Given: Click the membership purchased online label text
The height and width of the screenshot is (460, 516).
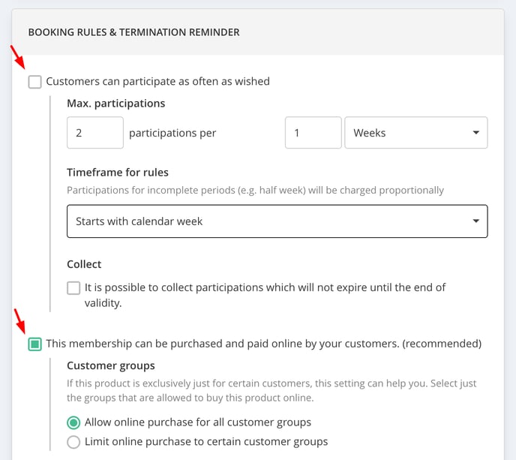Looking at the screenshot, I should [x=264, y=344].
